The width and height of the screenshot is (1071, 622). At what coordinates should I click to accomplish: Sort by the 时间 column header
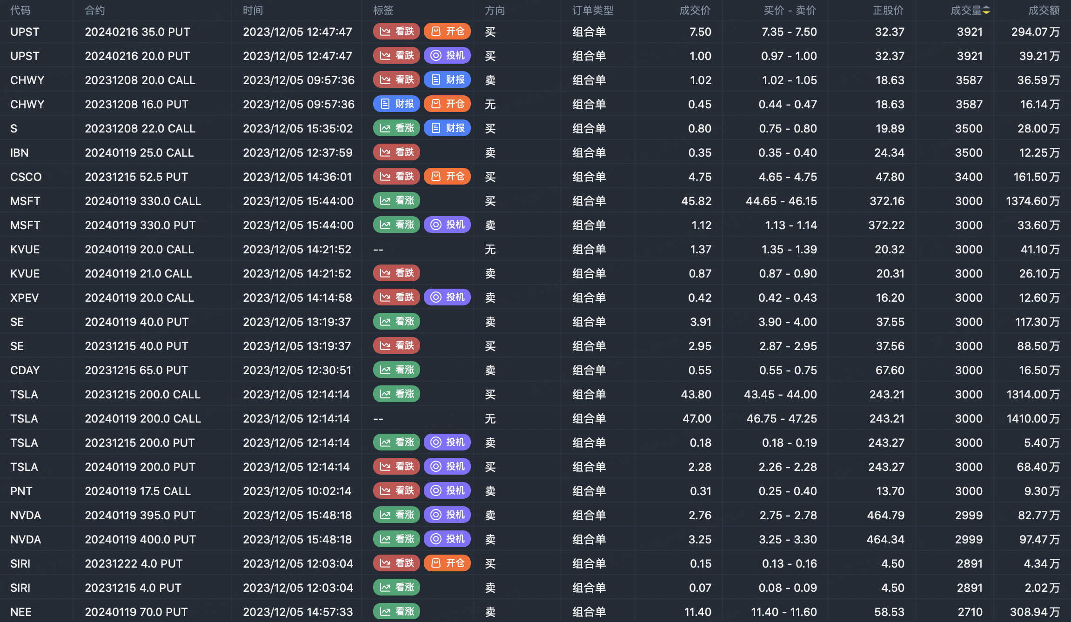[253, 10]
